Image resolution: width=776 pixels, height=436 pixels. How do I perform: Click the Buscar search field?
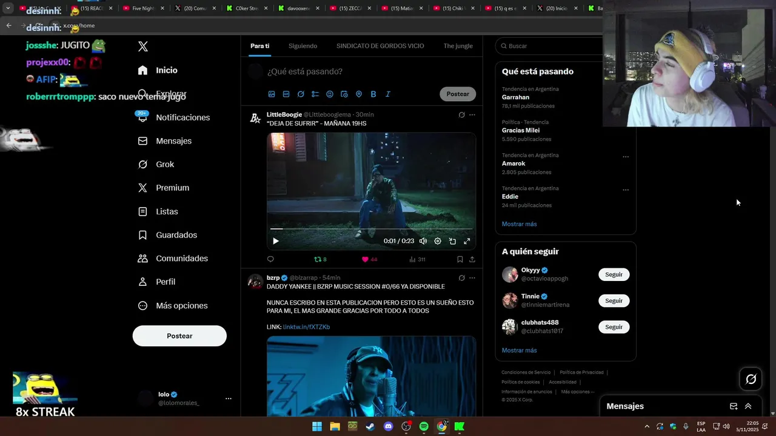click(549, 46)
